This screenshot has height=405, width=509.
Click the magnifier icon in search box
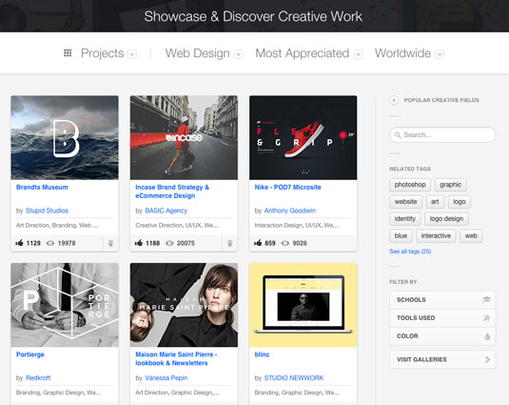[x=398, y=134]
